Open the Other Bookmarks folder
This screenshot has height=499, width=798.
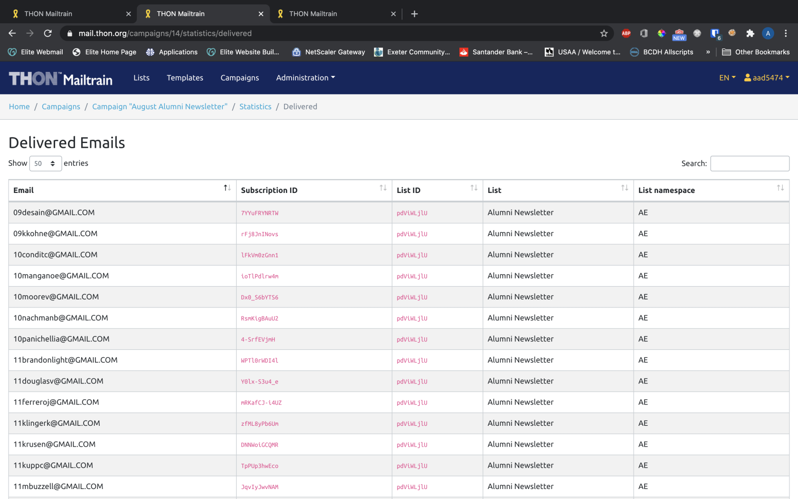(756, 52)
